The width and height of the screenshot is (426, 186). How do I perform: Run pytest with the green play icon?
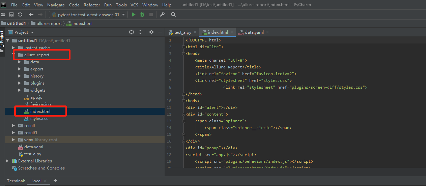pyautogui.click(x=134, y=14)
